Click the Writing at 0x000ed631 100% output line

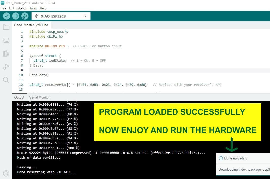click(48, 148)
